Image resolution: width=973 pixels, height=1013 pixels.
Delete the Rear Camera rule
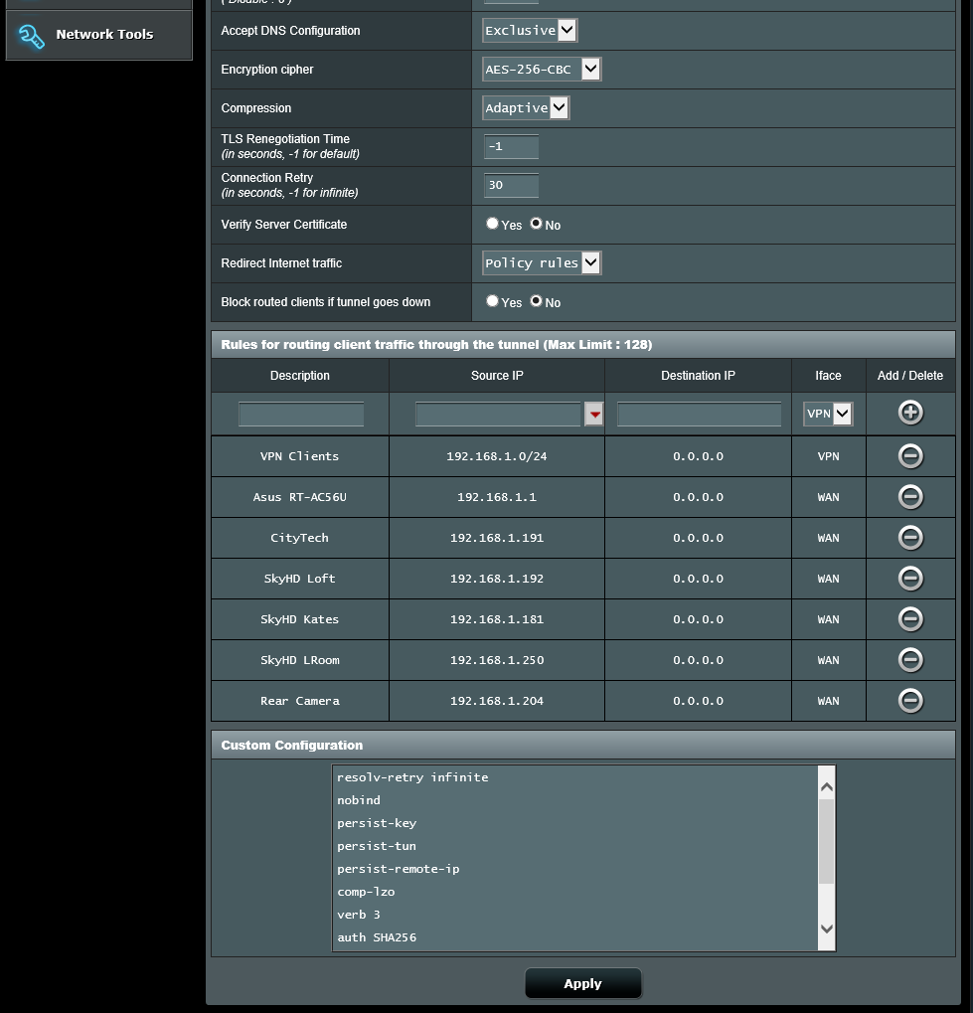coord(910,700)
